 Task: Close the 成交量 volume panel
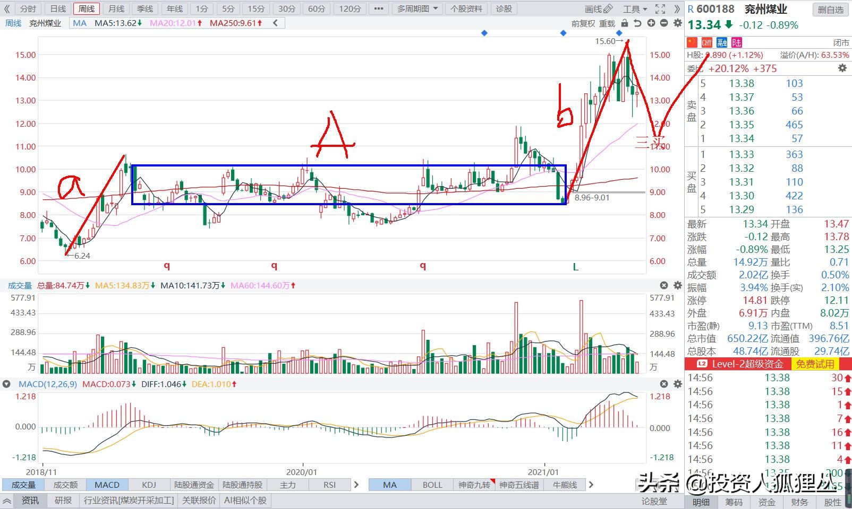click(x=664, y=285)
